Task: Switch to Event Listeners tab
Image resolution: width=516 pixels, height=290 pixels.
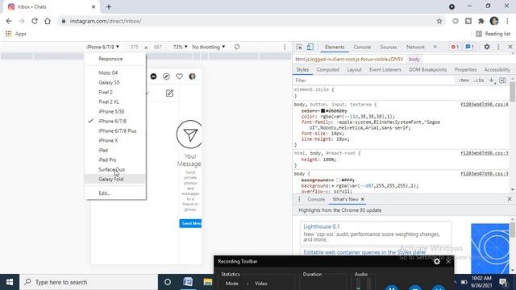Action: (385, 70)
